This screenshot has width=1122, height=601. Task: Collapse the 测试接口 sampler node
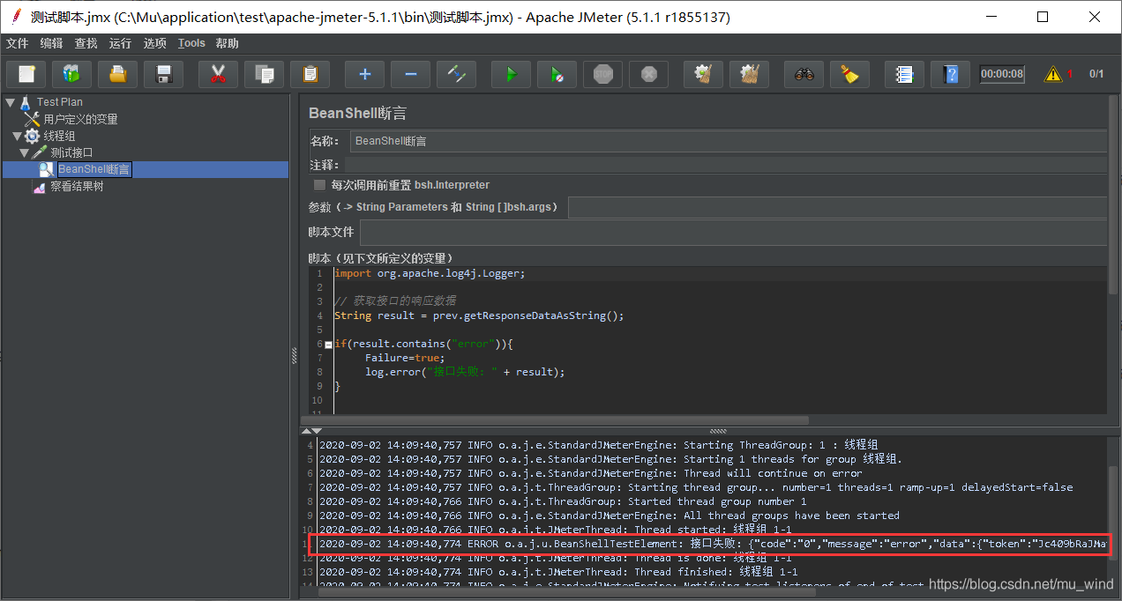(24, 152)
